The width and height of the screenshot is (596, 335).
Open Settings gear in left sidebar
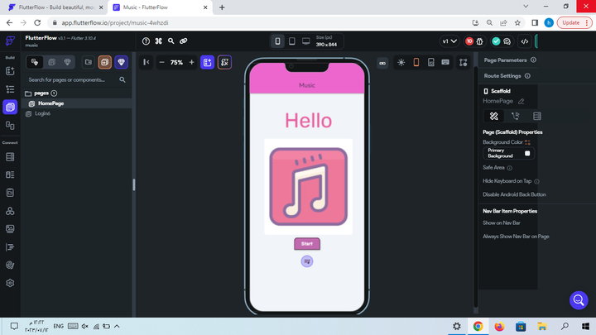click(x=10, y=282)
